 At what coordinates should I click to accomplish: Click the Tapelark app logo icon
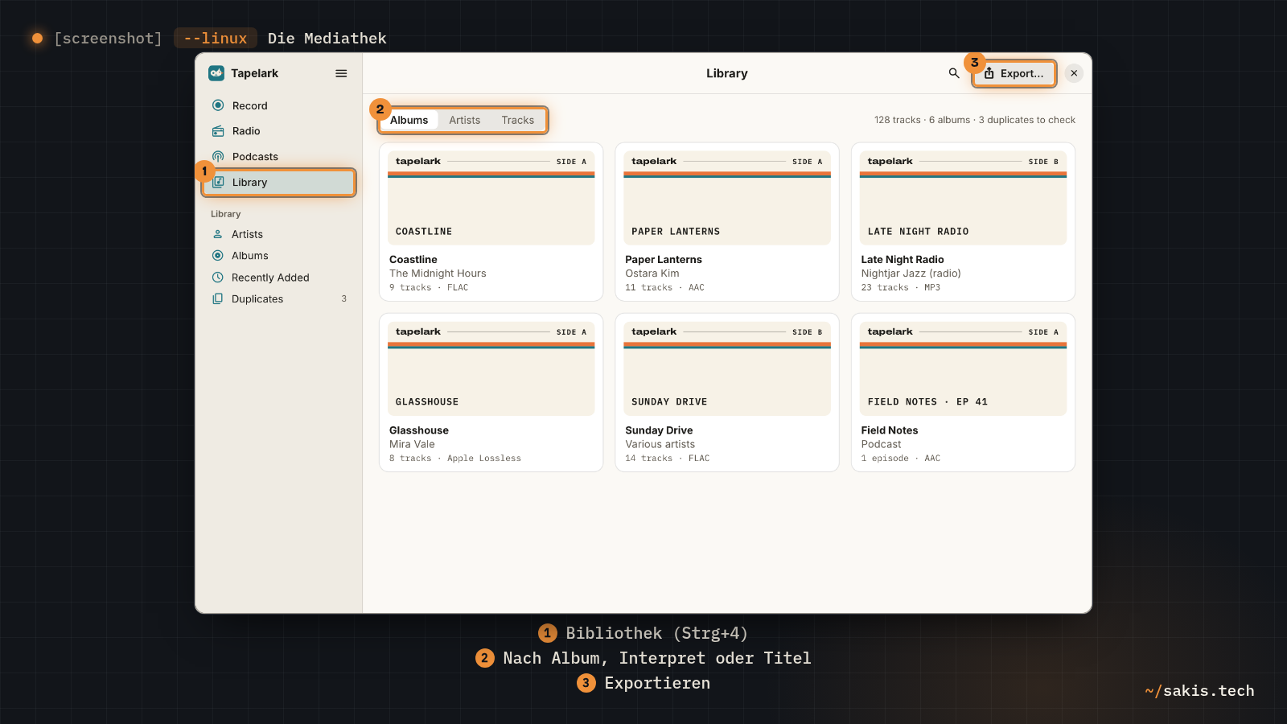pos(216,73)
